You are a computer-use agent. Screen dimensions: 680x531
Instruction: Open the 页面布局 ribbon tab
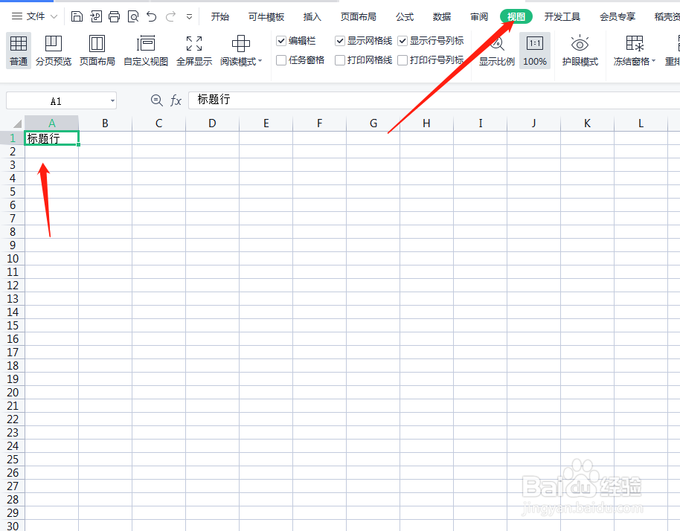click(x=358, y=17)
